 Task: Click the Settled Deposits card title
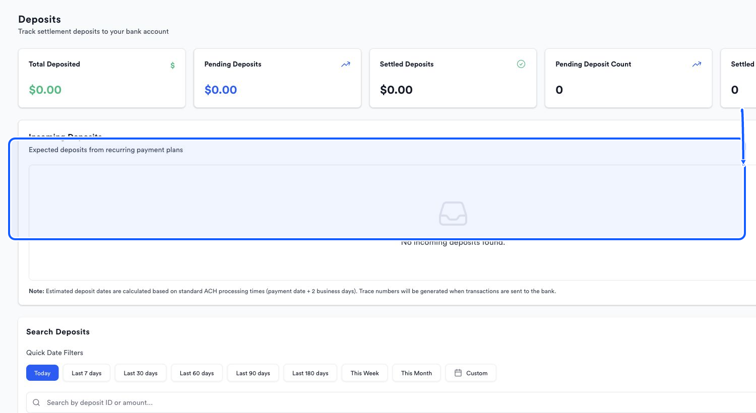[407, 64]
